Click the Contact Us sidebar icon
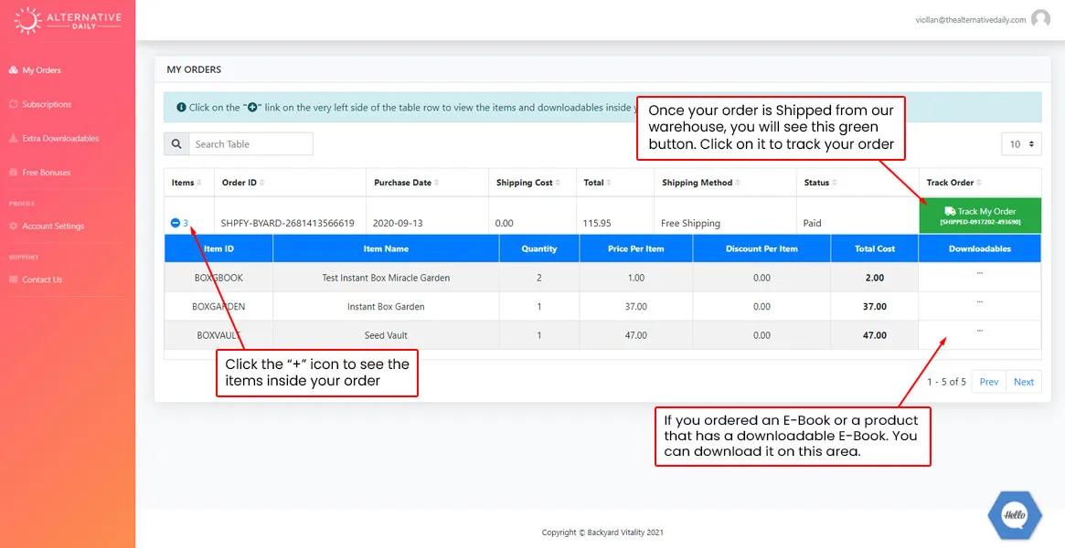 point(13,279)
